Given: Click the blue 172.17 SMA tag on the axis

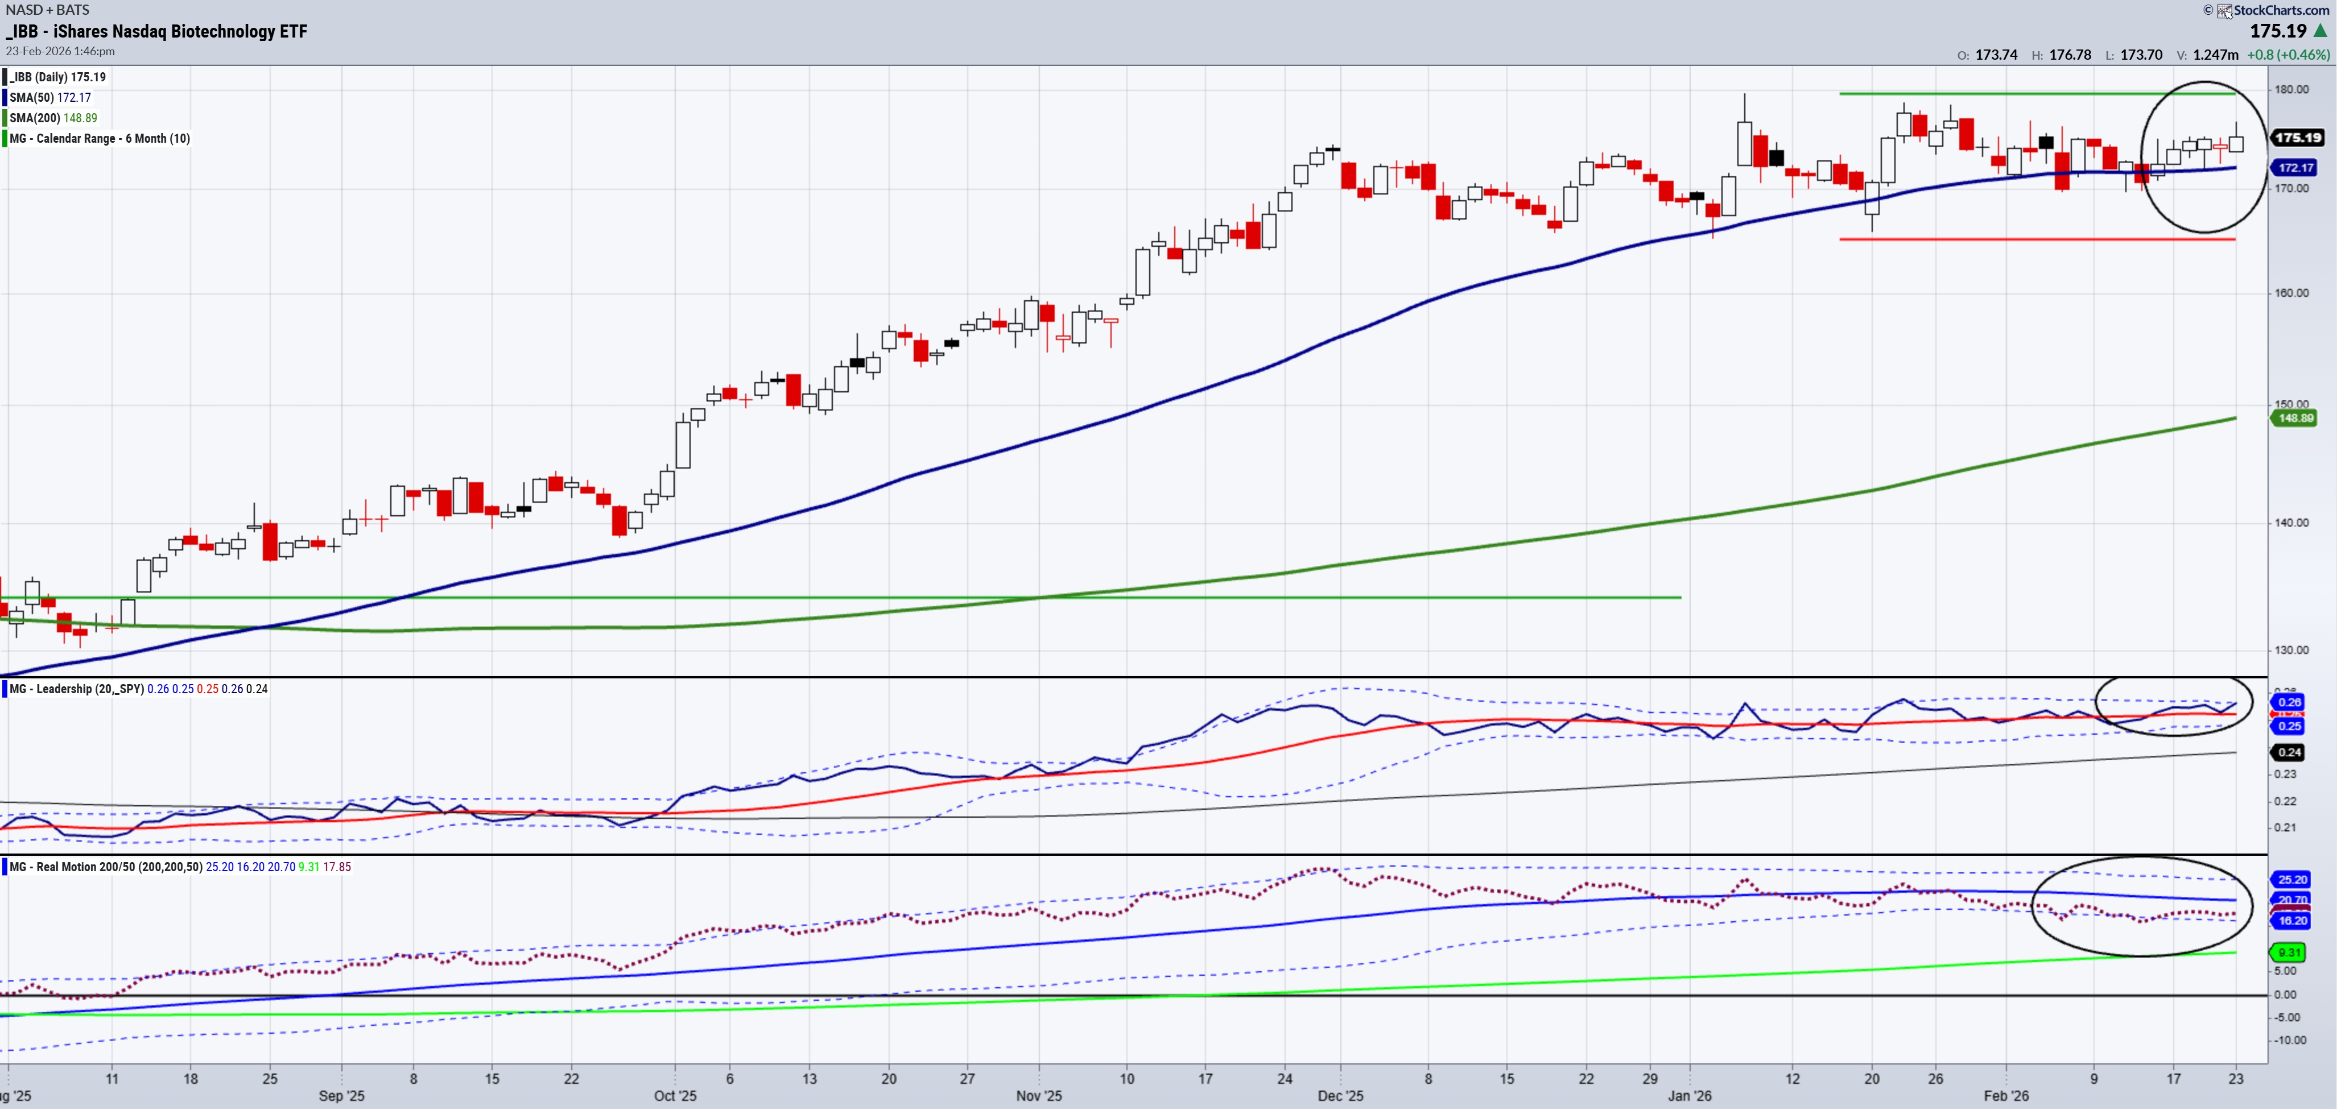Looking at the screenshot, I should click(x=2294, y=168).
